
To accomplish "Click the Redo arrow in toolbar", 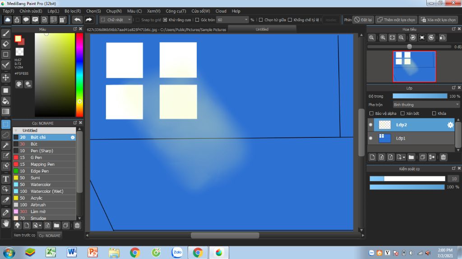I will (x=88, y=20).
